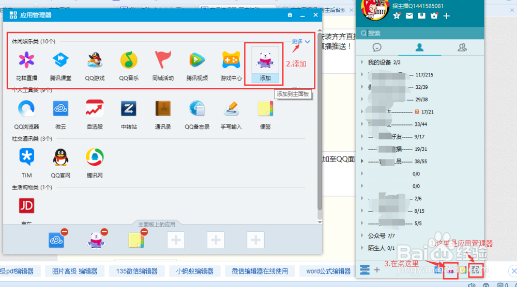Click word公式编辑器 link
This screenshot has width=517, height=287.
[x=328, y=271]
